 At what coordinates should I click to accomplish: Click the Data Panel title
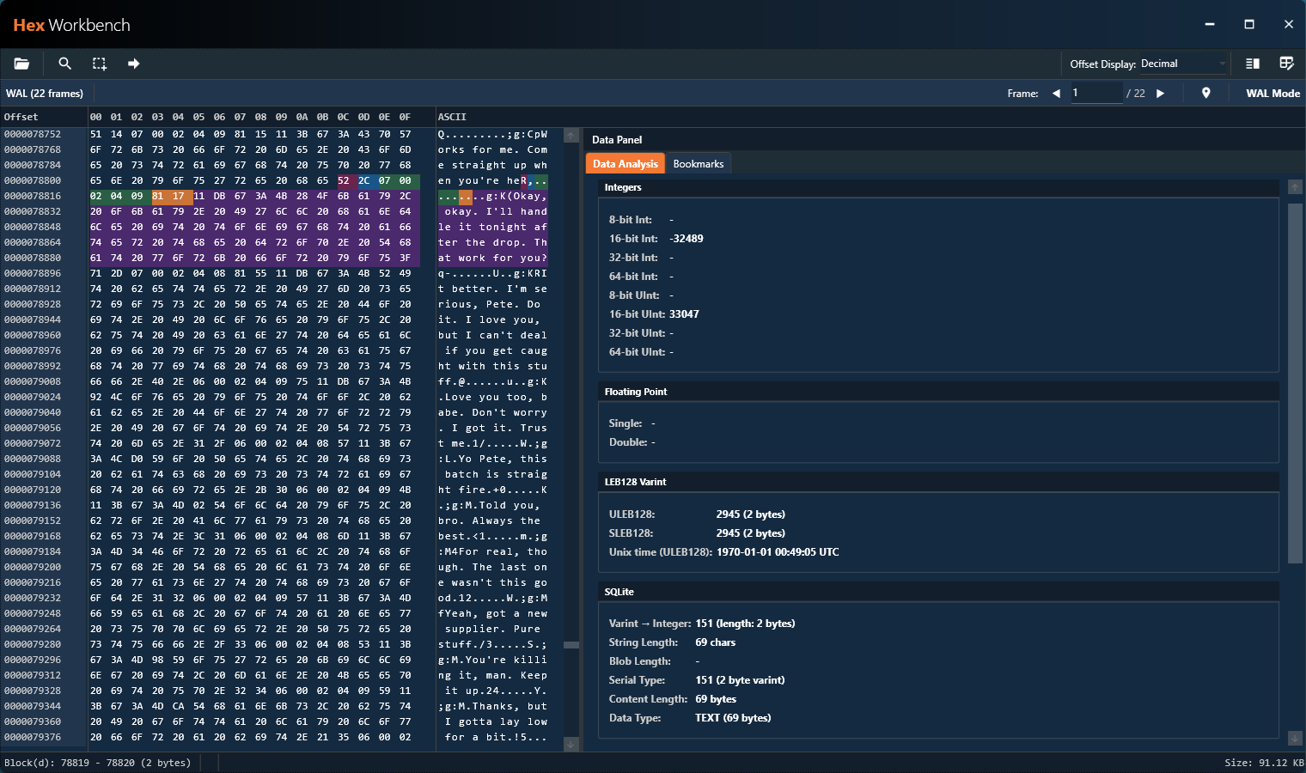[617, 140]
